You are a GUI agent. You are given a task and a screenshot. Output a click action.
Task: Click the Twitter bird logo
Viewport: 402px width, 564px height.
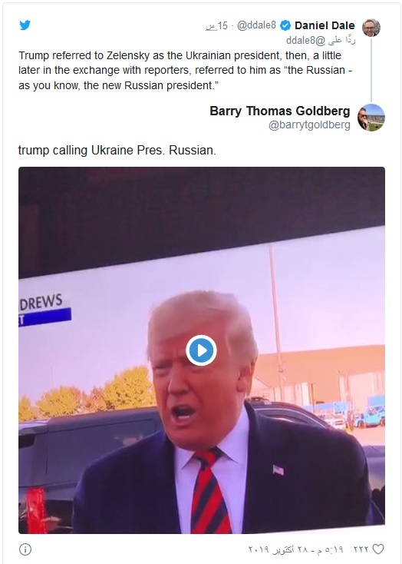(25, 25)
